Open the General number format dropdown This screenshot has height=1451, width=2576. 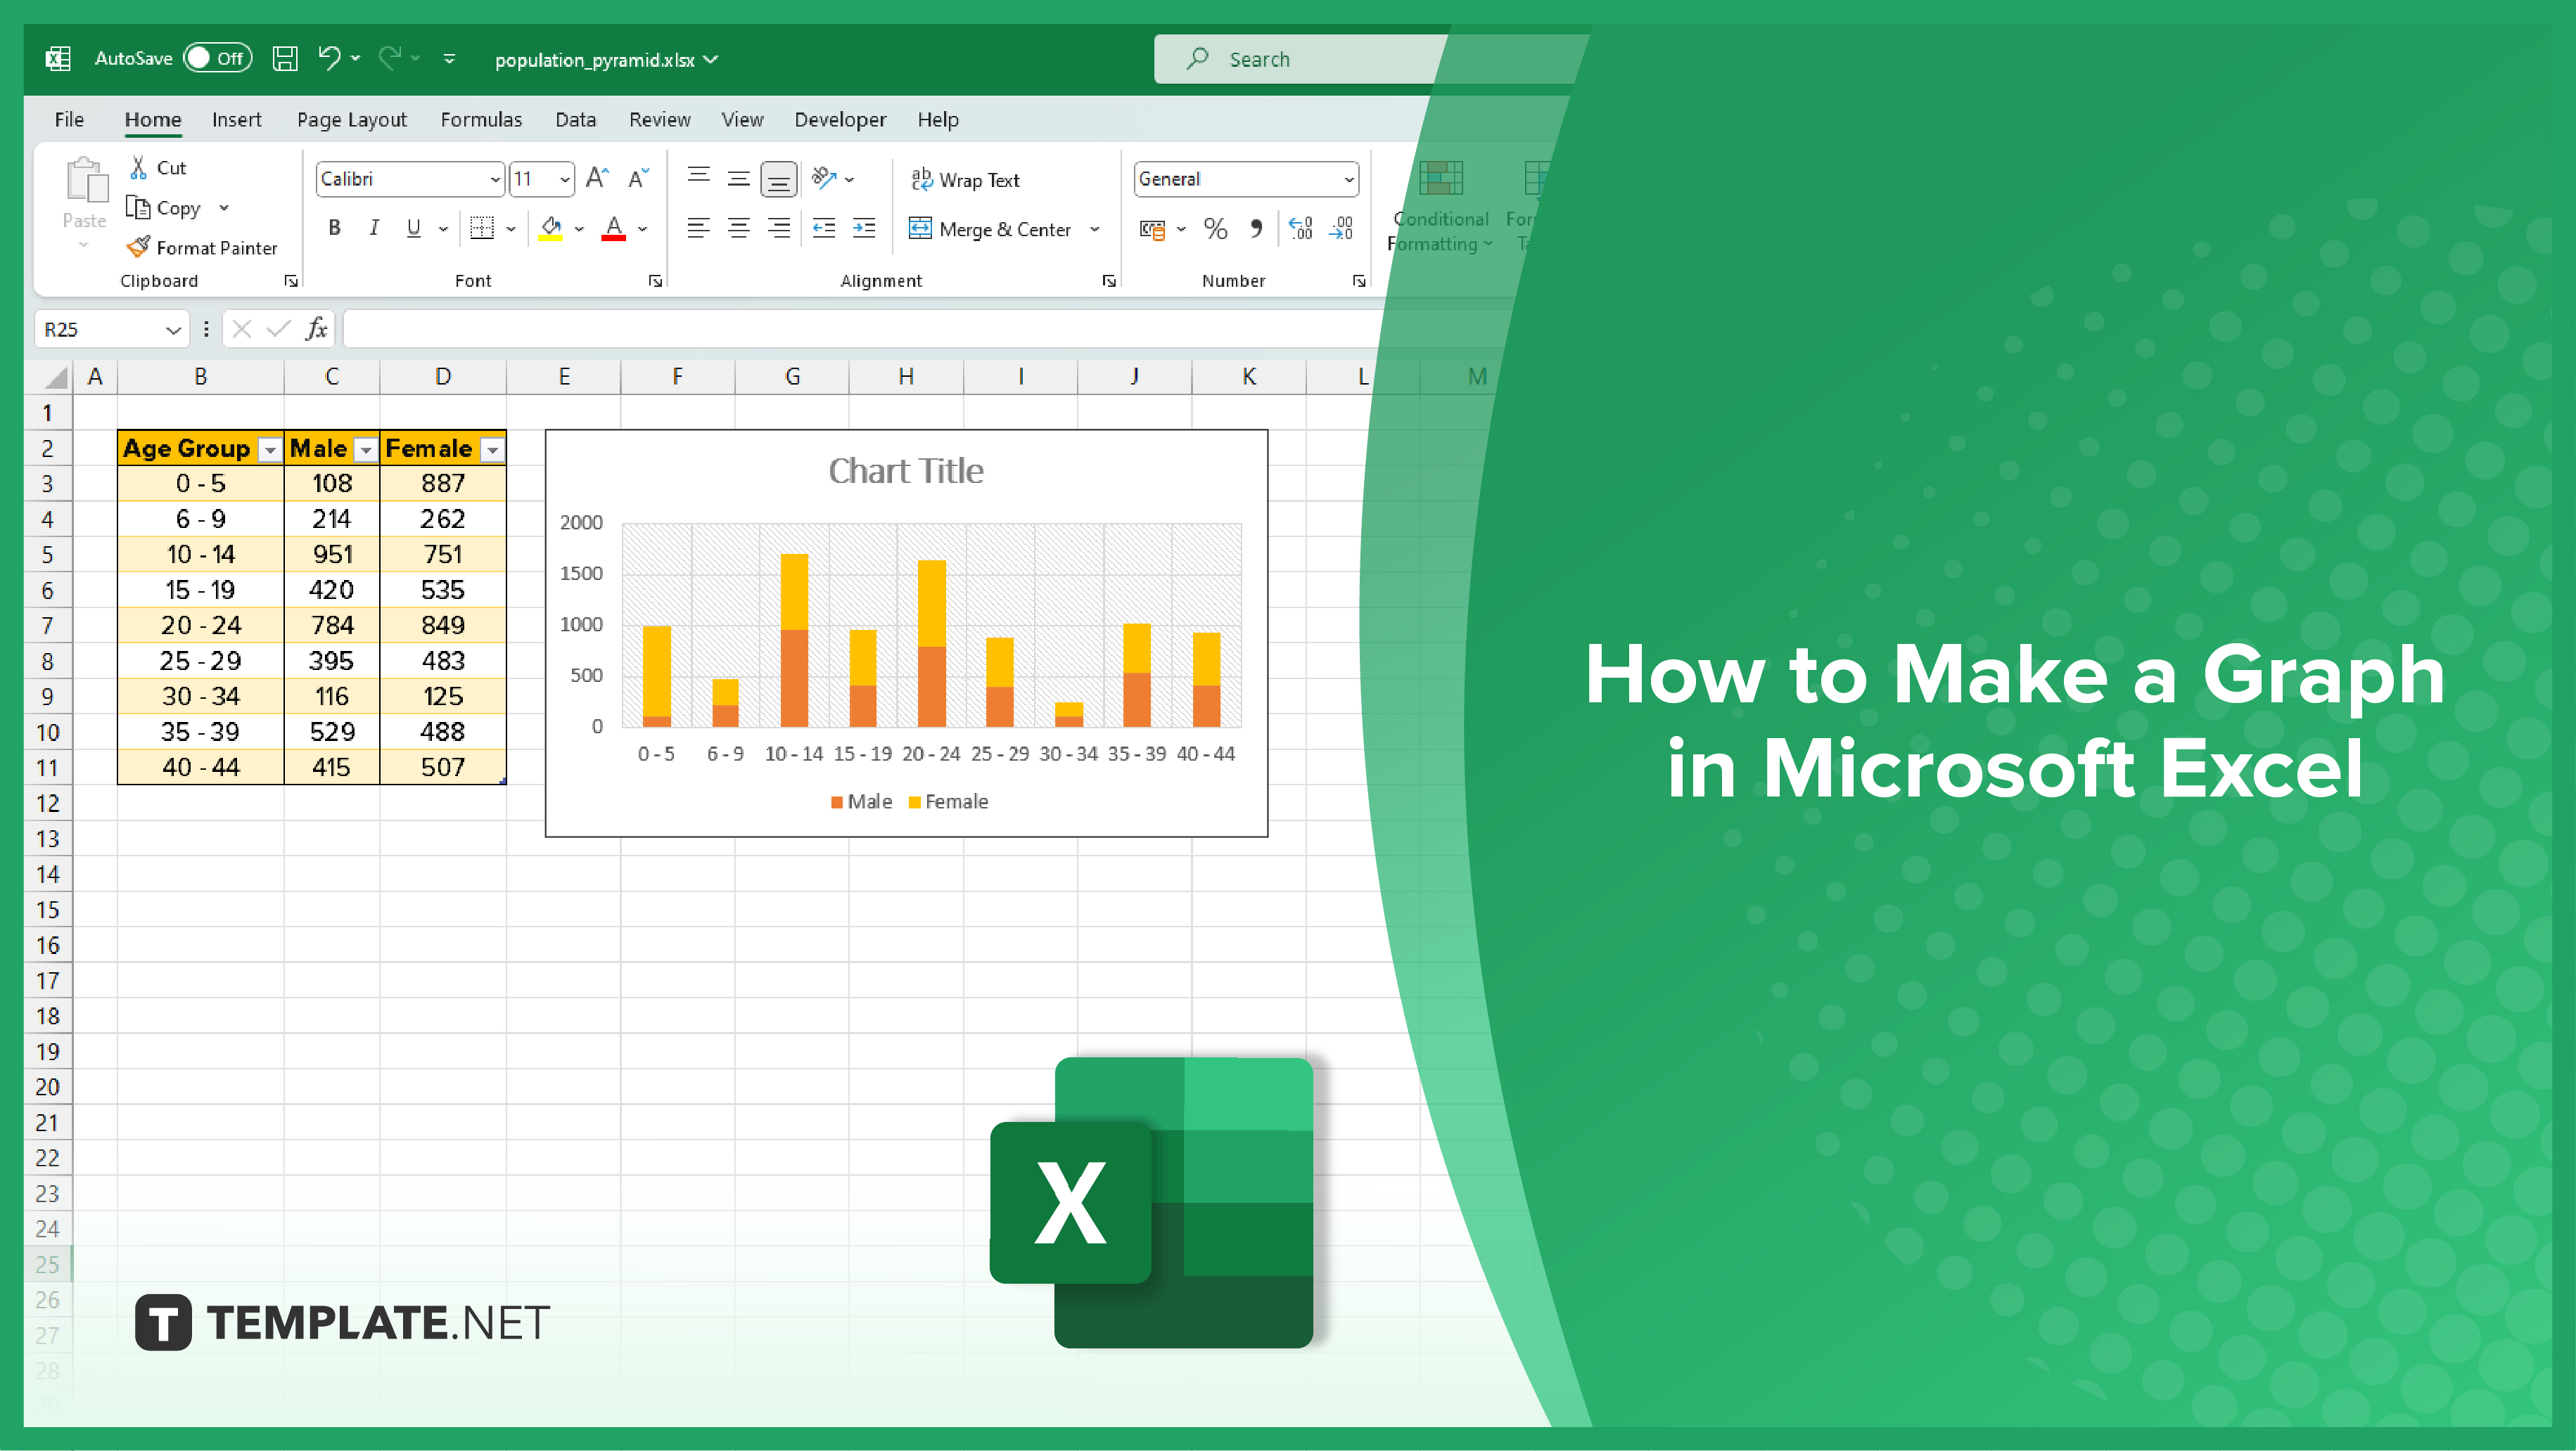tap(1349, 180)
